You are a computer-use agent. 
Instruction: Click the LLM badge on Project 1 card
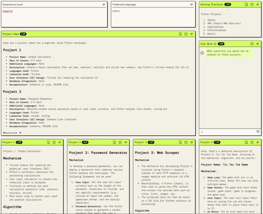(x=19, y=142)
